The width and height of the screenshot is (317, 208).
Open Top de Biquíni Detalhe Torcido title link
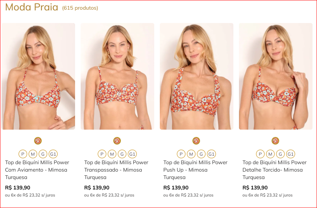point(275,170)
